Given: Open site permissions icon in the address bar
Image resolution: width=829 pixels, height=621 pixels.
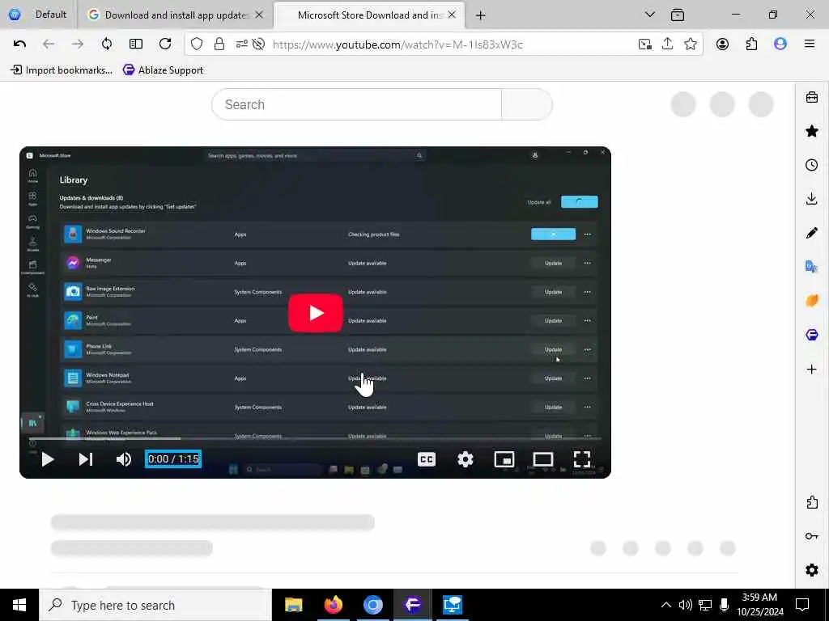Looking at the screenshot, I should coord(241,44).
